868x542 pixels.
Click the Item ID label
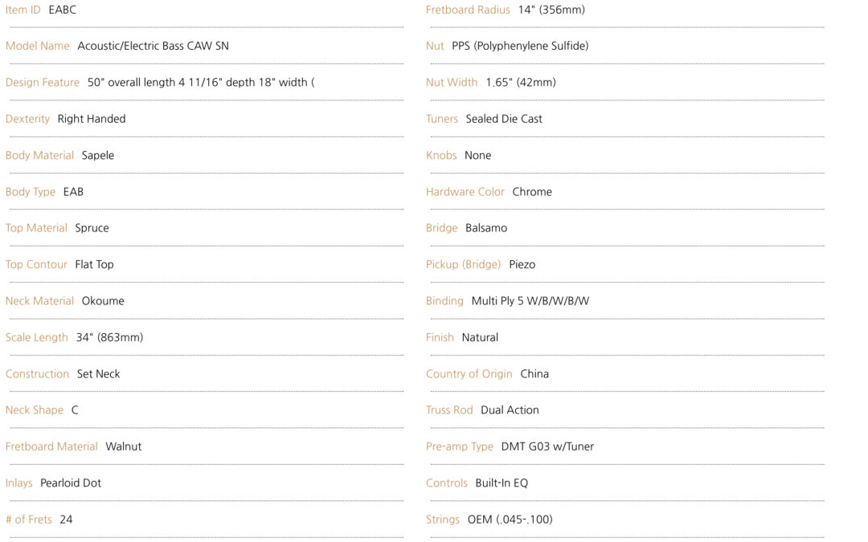23,10
